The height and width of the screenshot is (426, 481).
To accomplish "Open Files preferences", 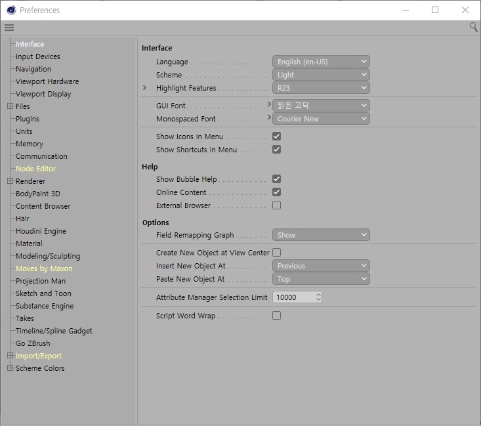I will tap(23, 106).
